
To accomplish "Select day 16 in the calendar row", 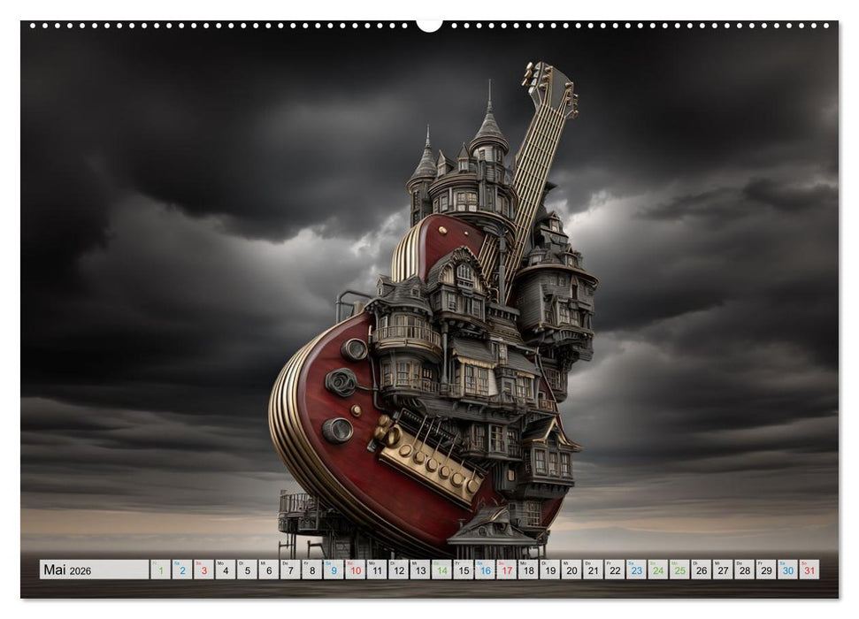I will coord(485,569).
